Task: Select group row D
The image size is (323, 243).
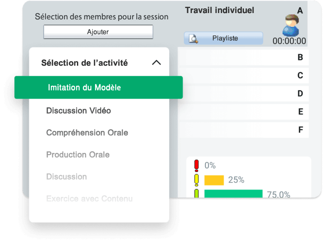Action: tap(243, 93)
